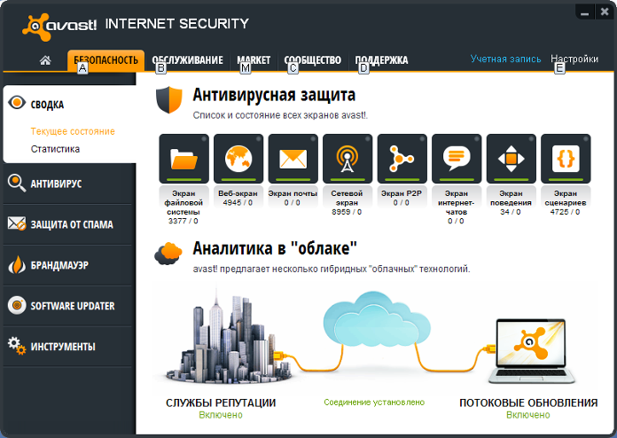Click the cloud icon by Аналитика в облаке
This screenshot has width=617, height=438.
point(168,254)
